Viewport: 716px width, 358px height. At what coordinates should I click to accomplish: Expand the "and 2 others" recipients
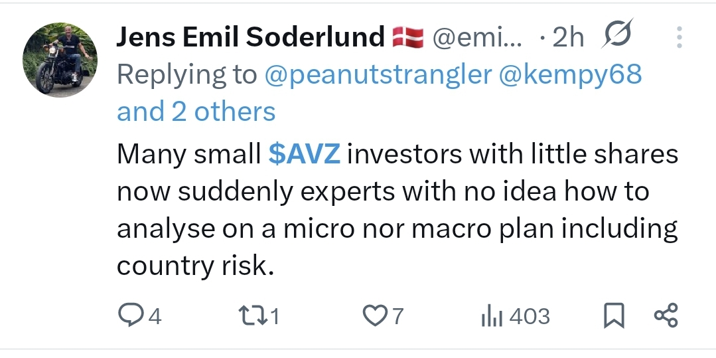tap(196, 112)
